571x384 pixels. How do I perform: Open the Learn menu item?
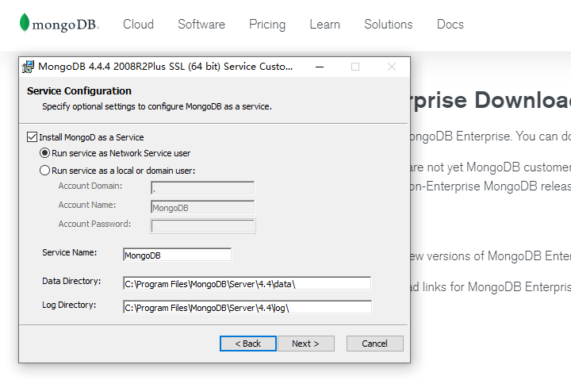click(x=325, y=25)
